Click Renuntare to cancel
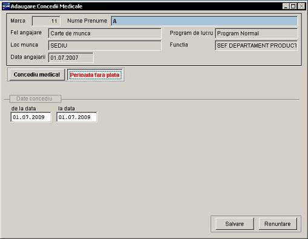 pos(278,224)
